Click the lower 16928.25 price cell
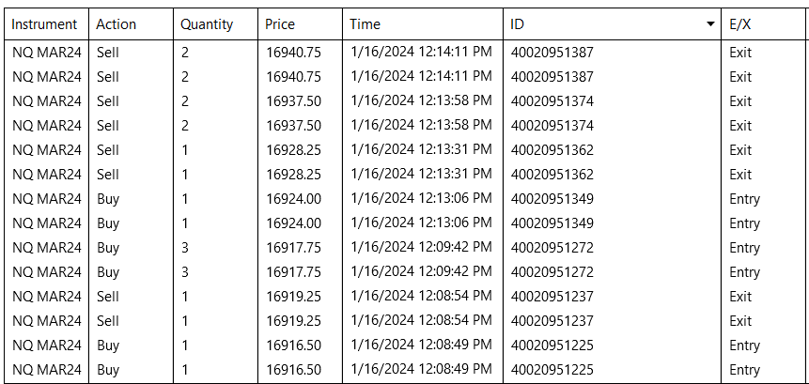Viewport: 809px width, 384px height. click(294, 175)
